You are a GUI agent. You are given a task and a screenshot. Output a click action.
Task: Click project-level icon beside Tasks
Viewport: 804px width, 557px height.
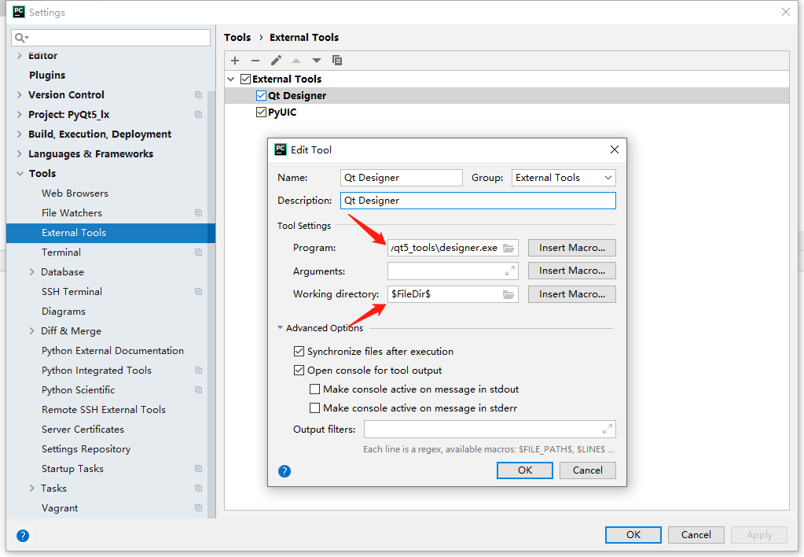(x=198, y=489)
